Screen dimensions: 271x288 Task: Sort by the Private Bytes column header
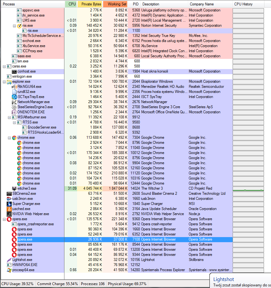[90, 4]
